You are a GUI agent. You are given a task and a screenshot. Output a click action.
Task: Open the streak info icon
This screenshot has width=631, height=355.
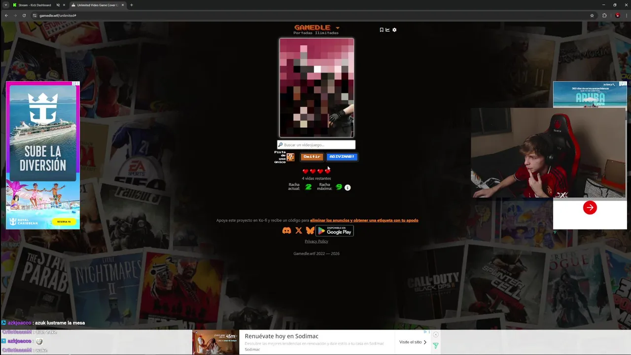[348, 187]
